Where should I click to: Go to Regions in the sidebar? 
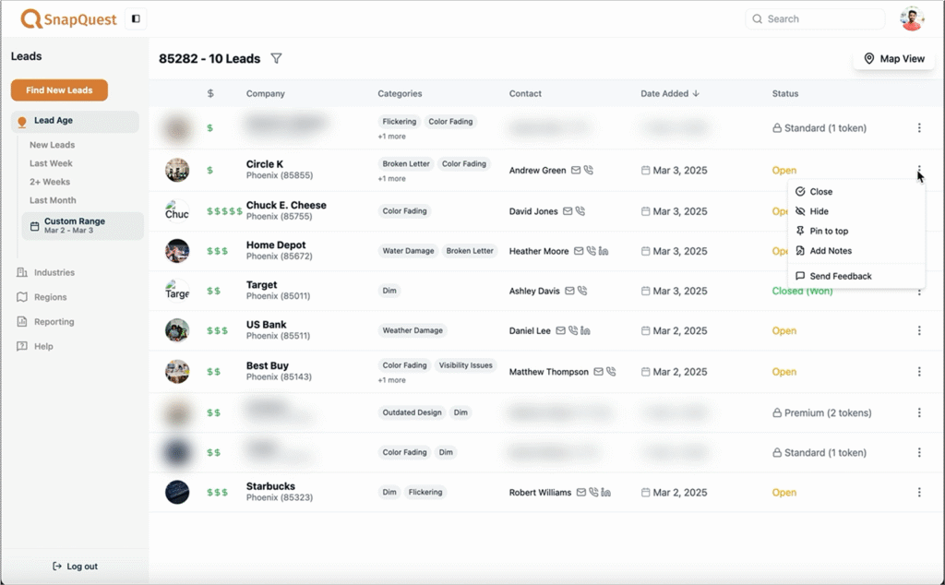coord(42,297)
